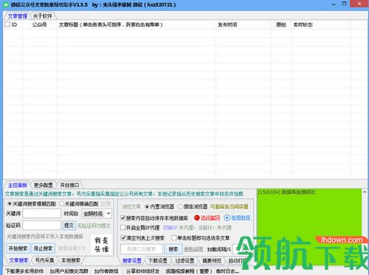This screenshot has width=369, height=275.
Task: Switch to the 号内采集 tab
Action: tap(44, 260)
